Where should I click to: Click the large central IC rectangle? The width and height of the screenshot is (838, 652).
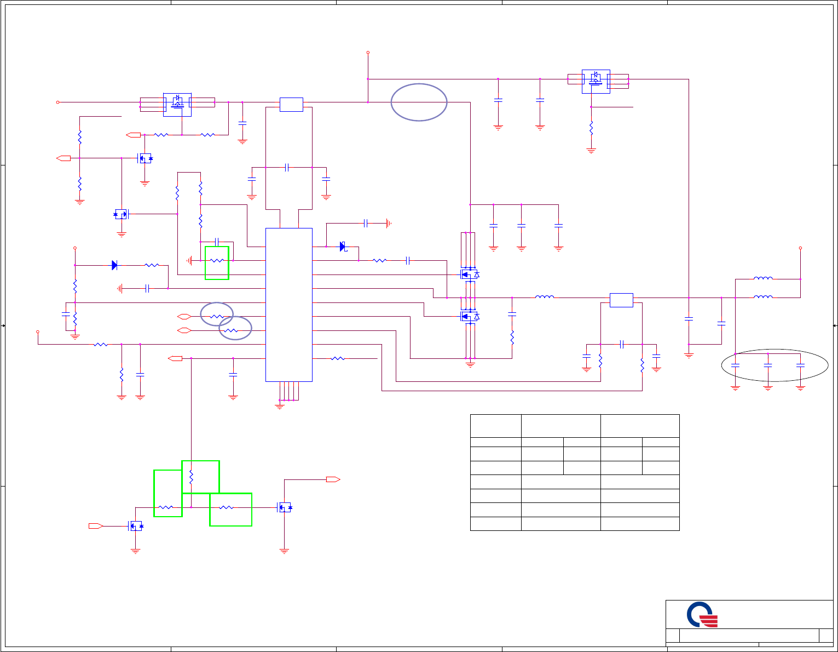(289, 305)
